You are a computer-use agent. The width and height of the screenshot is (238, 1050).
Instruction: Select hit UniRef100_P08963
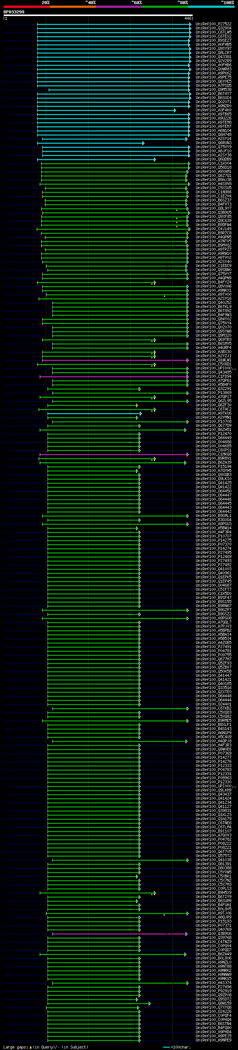click(x=213, y=778)
